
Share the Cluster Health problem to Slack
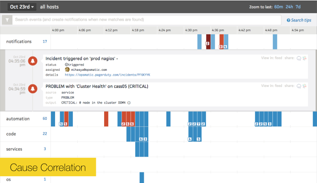pos(305,86)
